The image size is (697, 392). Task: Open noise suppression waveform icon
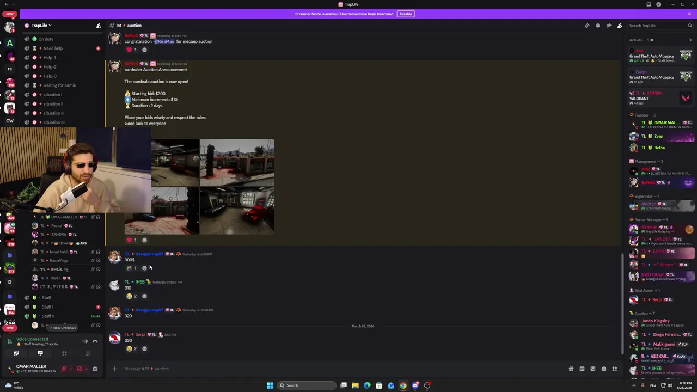85,341
